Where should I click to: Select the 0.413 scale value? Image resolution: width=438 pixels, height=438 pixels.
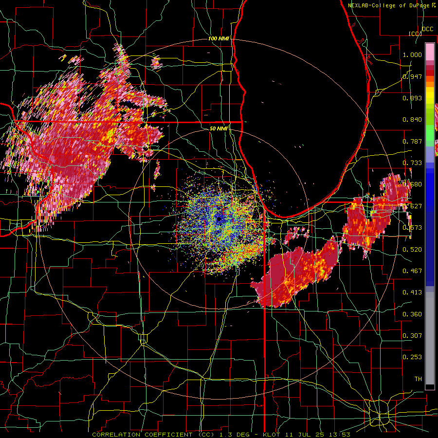click(x=412, y=292)
